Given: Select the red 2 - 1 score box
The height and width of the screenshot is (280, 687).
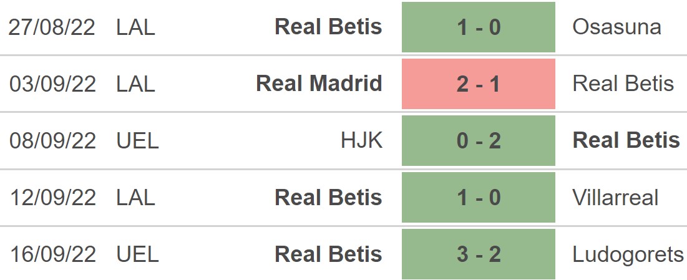Looking at the screenshot, I should point(478,84).
